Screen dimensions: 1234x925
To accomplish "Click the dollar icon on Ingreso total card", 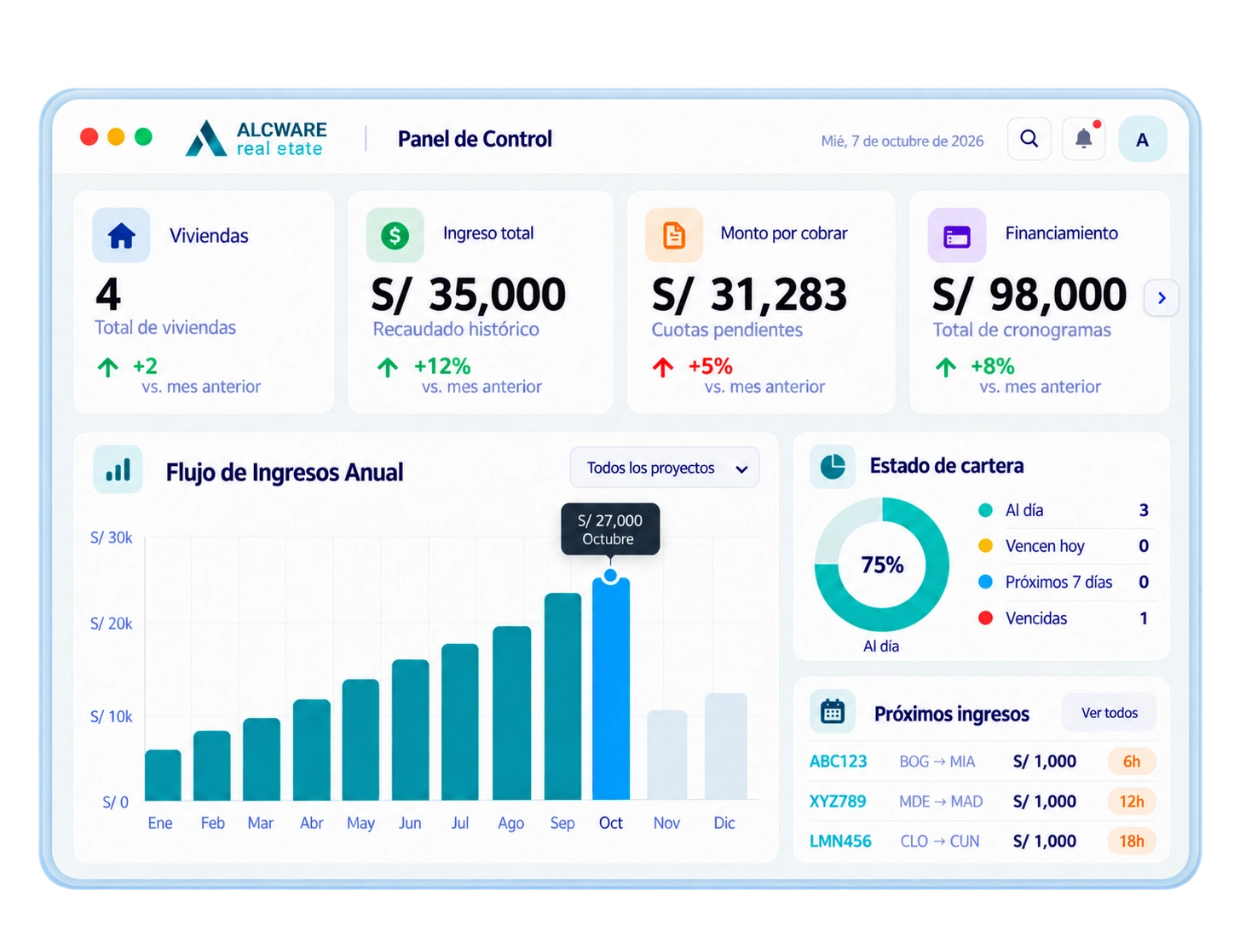I will (x=395, y=235).
